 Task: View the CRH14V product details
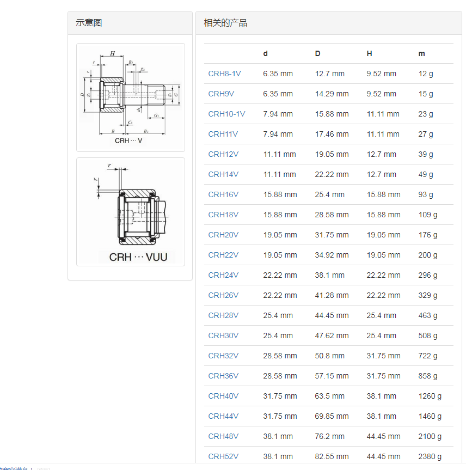[223, 174]
